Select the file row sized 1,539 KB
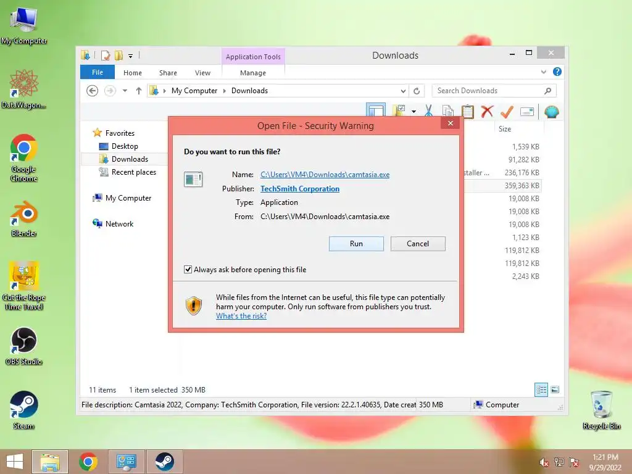The image size is (632, 474). (525, 147)
